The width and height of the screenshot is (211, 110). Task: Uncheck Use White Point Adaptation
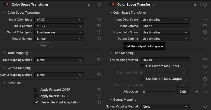point(36,102)
